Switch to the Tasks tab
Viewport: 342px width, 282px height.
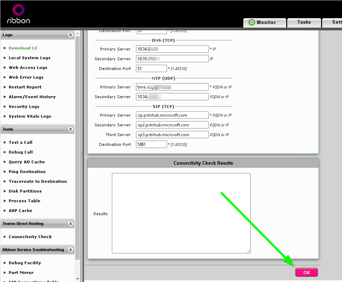(x=304, y=23)
